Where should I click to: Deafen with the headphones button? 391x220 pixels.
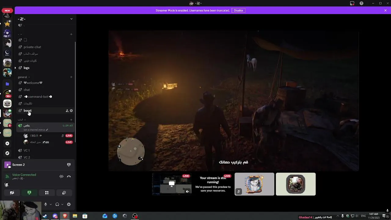point(57,204)
